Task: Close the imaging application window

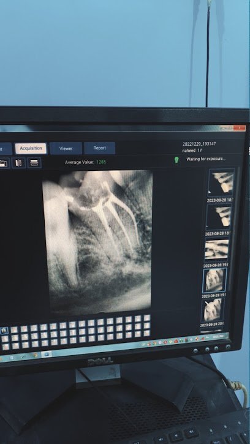Action: pyautogui.click(x=240, y=128)
